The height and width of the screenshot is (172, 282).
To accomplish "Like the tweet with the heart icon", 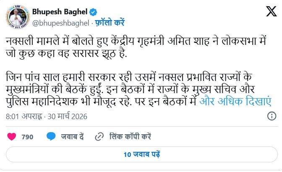I will click(x=12, y=136).
